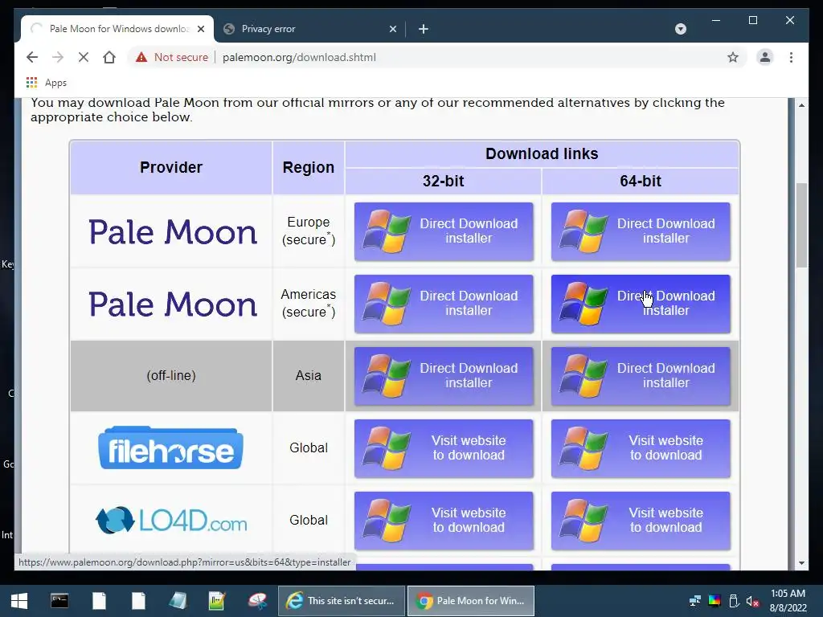
Task: Open the Windows Start menu
Action: coord(19,601)
